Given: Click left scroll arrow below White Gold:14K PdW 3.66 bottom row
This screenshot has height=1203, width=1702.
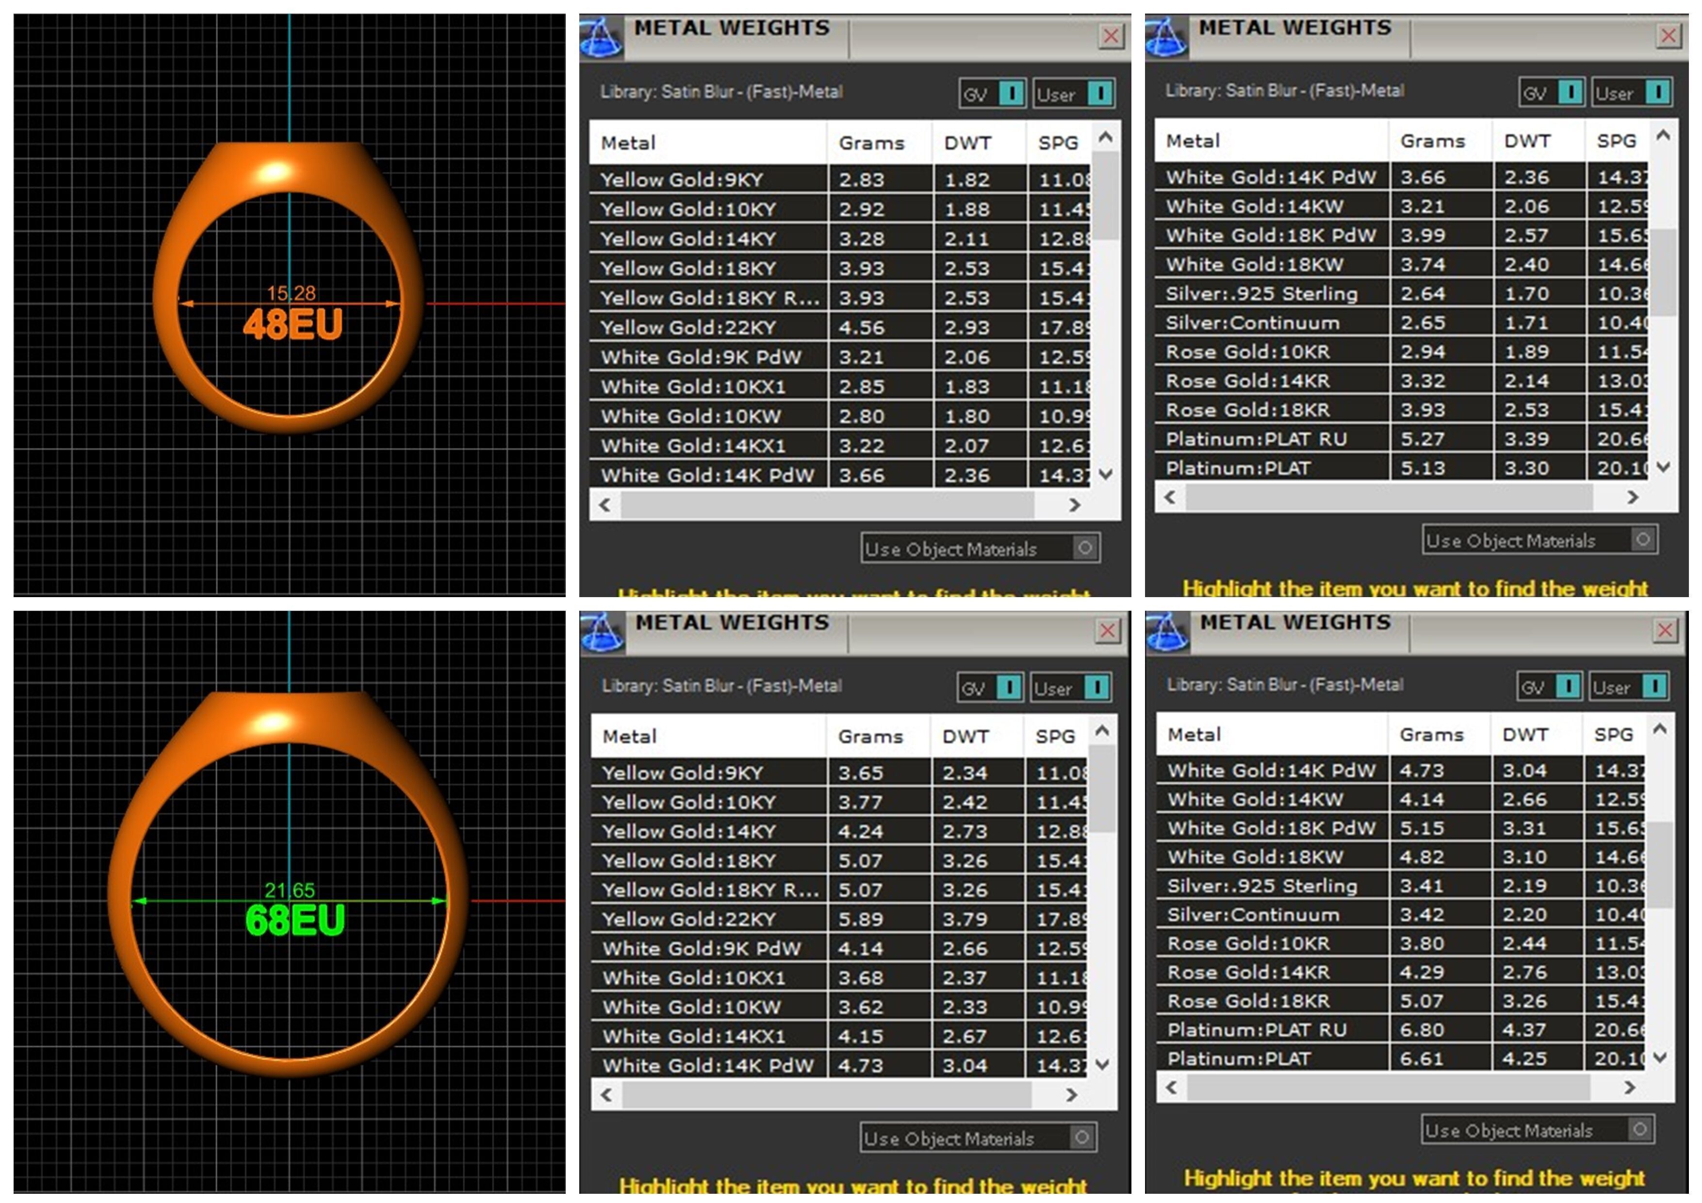Looking at the screenshot, I should click(605, 505).
